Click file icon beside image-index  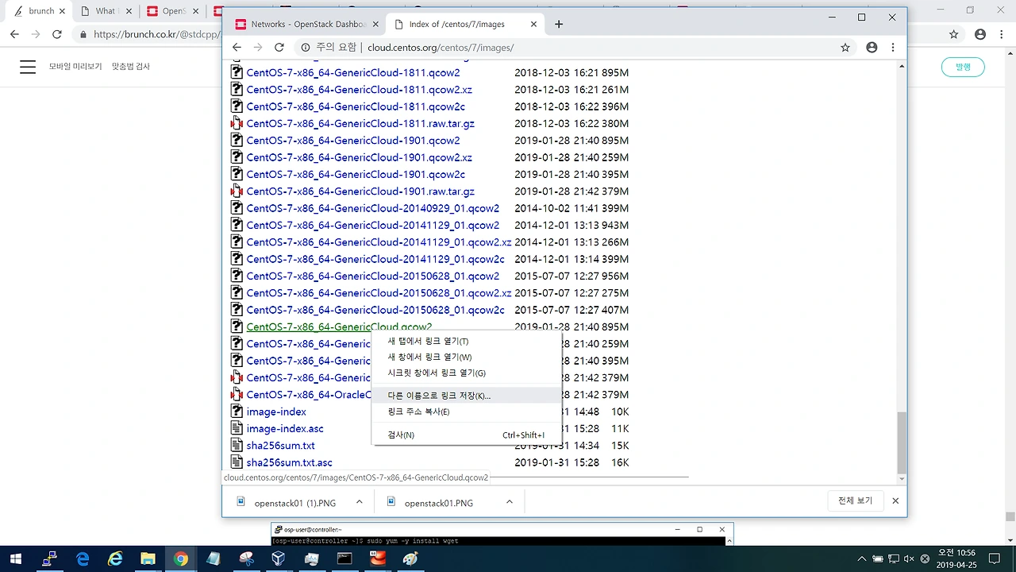237,411
